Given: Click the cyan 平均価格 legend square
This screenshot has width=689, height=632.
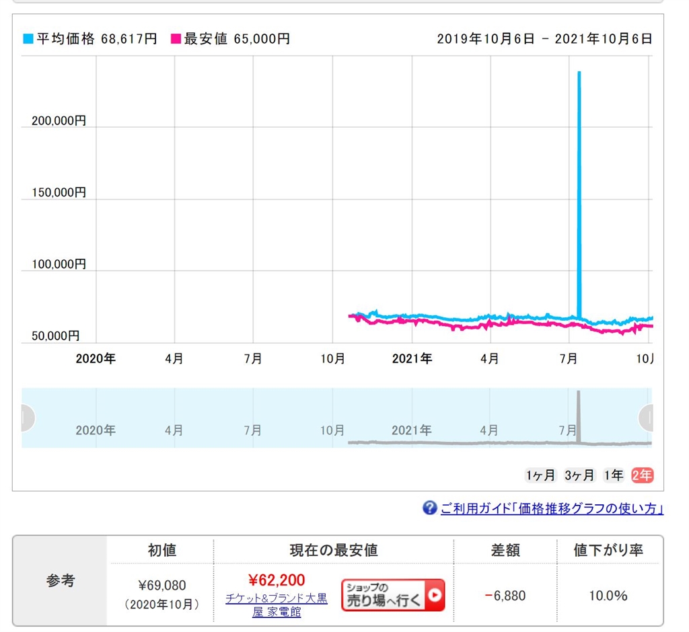Looking at the screenshot, I should (28, 38).
